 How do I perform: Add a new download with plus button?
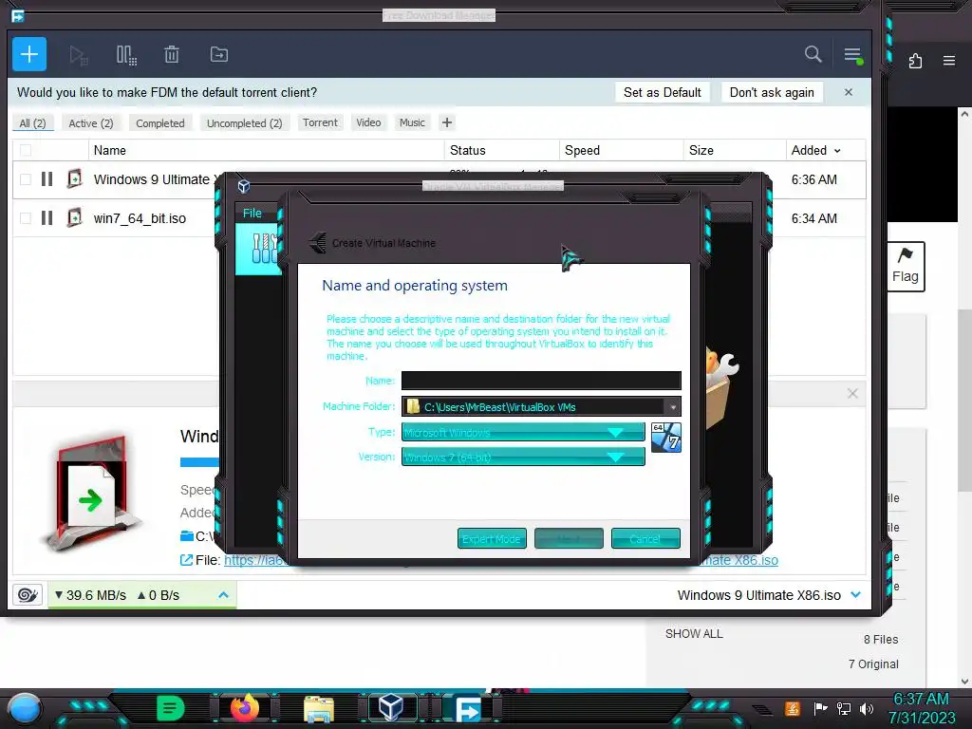click(x=29, y=54)
